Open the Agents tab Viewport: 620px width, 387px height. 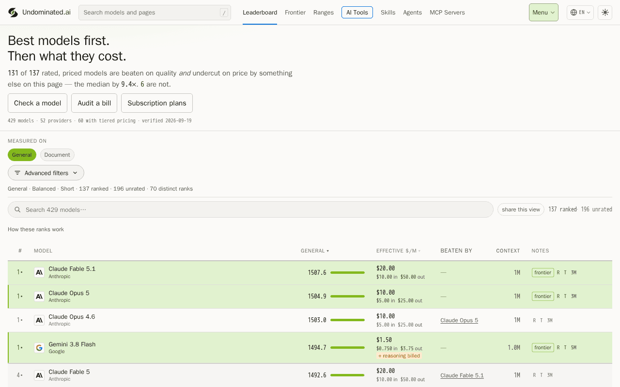[x=412, y=13]
